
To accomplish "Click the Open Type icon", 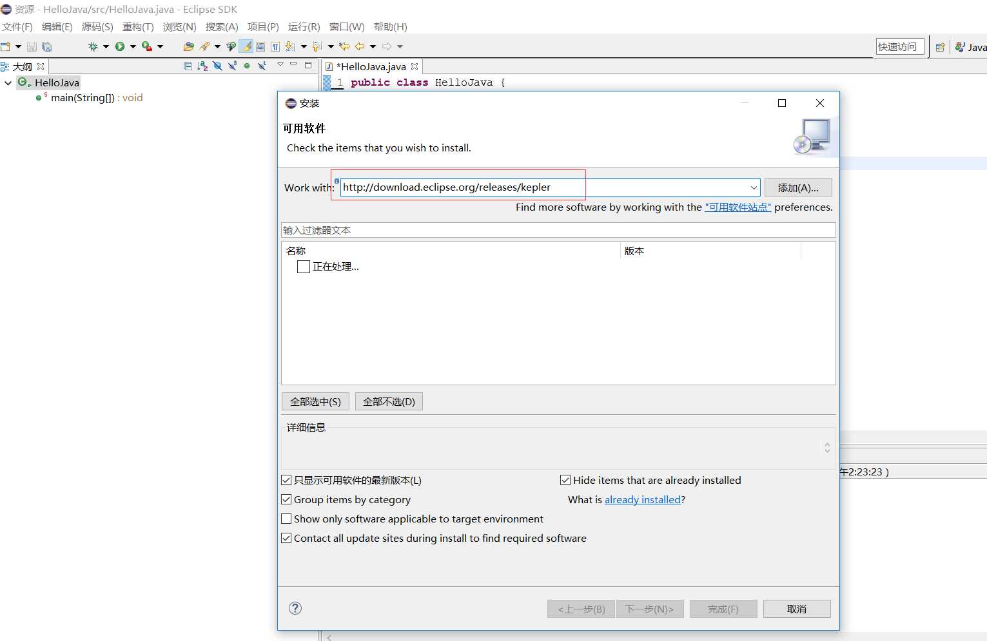I will 188,46.
